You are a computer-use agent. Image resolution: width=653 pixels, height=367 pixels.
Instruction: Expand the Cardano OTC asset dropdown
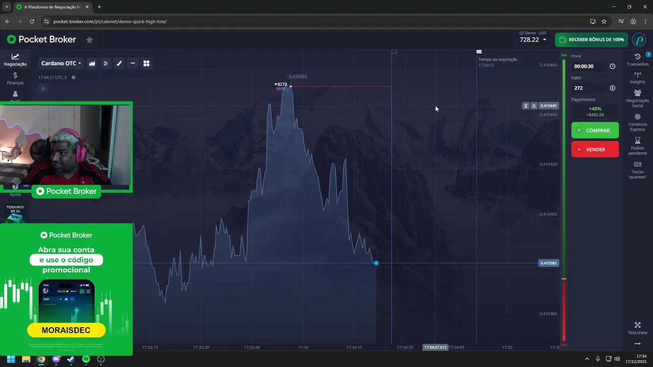click(x=61, y=63)
